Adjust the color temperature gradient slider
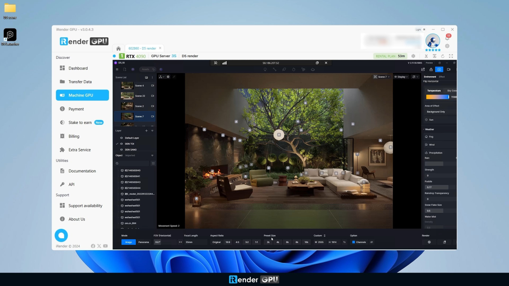 click(437, 97)
